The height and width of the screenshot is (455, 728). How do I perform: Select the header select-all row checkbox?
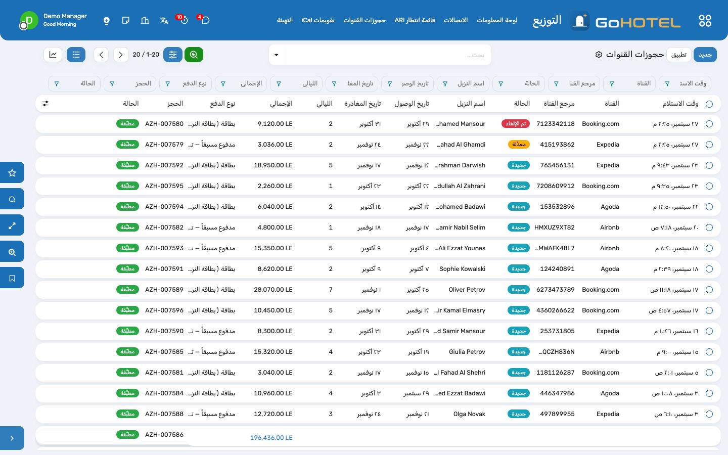click(x=709, y=104)
